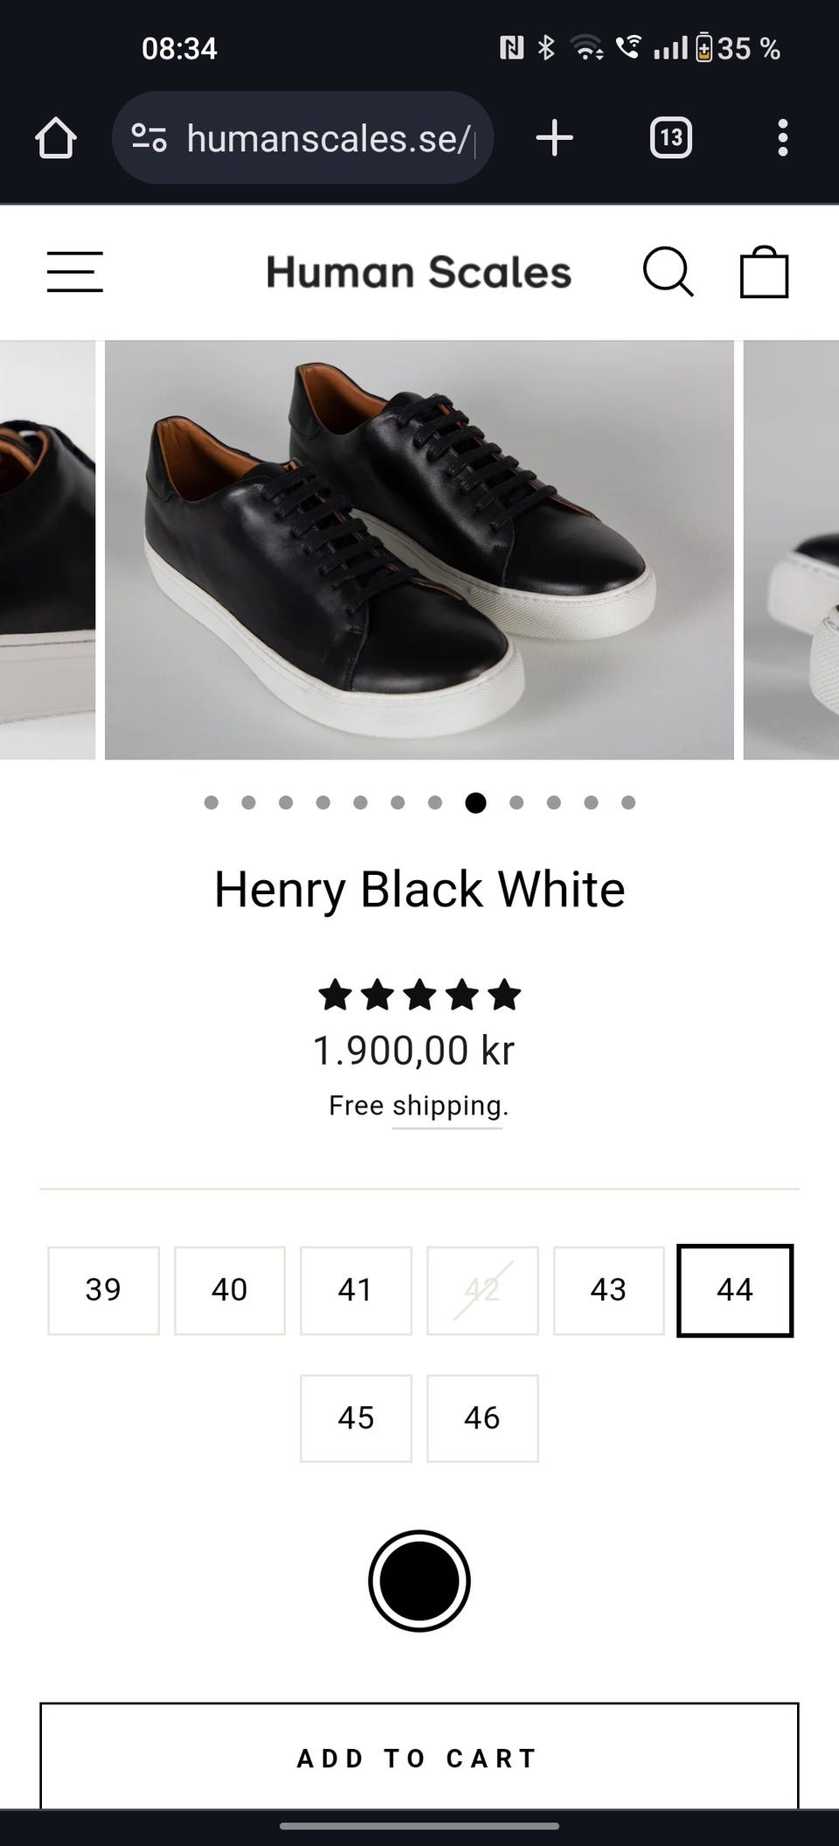Open the shipping policy link
The width and height of the screenshot is (839, 1846).
pyautogui.click(x=447, y=1107)
